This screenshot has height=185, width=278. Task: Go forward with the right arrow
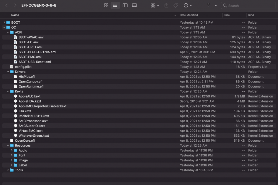tap(15, 5)
